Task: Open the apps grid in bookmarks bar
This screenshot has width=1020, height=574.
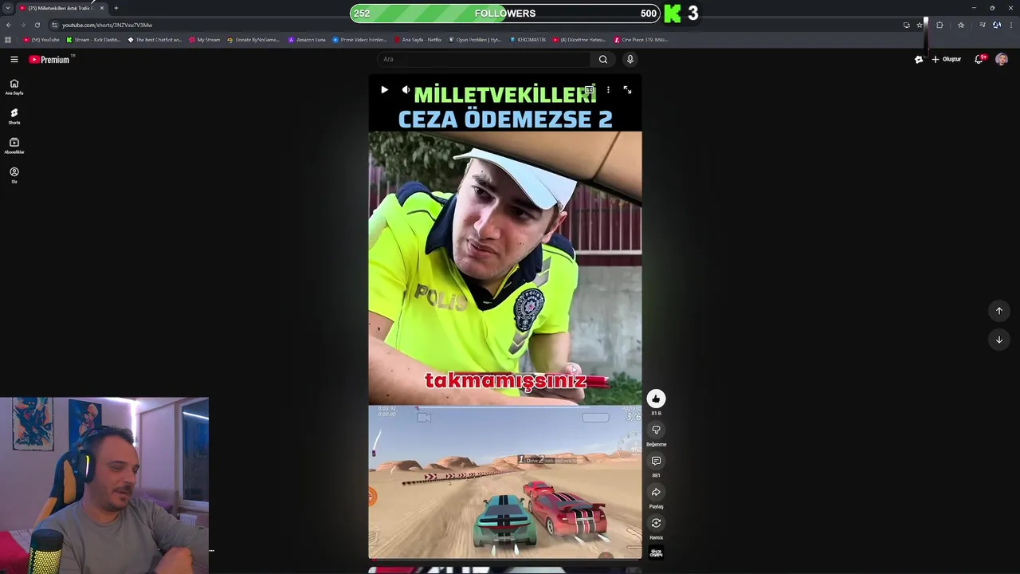Action: click(x=8, y=39)
